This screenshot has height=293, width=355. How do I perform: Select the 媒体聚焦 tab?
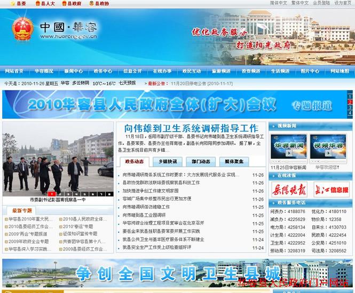click(234, 162)
